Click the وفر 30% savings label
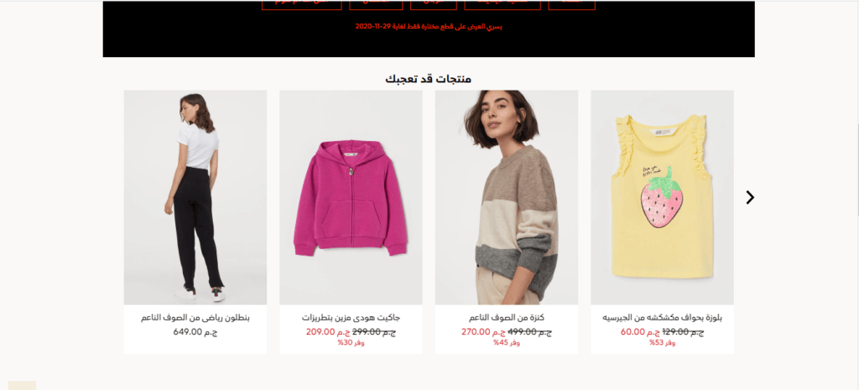 click(x=351, y=343)
